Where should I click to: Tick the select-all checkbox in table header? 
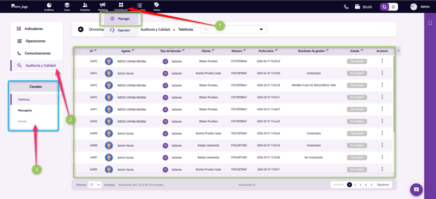click(x=78, y=51)
